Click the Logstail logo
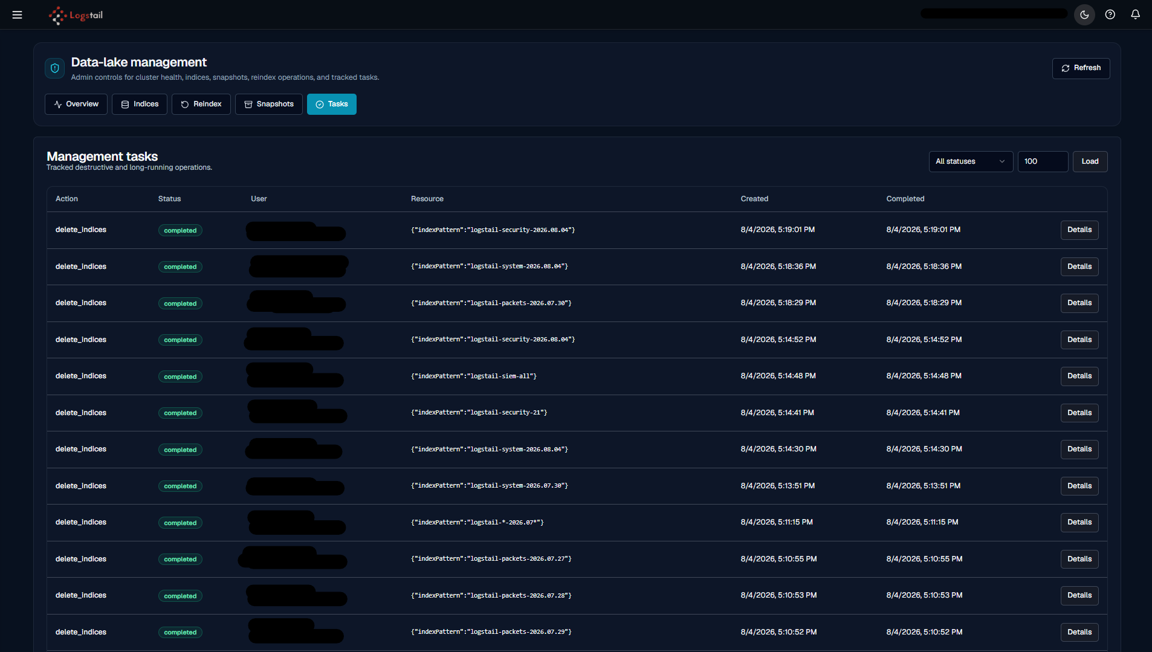The width and height of the screenshot is (1152, 652). (x=76, y=15)
